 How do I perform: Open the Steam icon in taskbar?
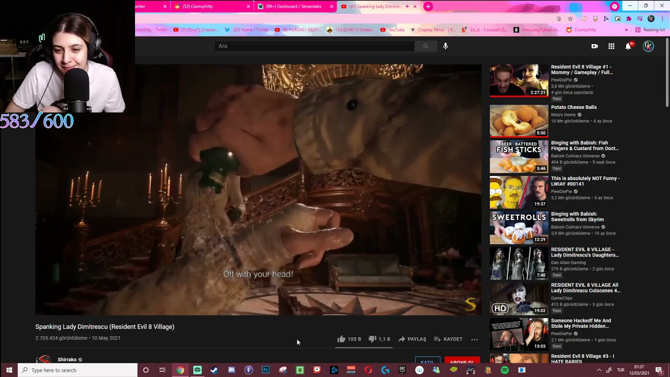click(x=214, y=370)
